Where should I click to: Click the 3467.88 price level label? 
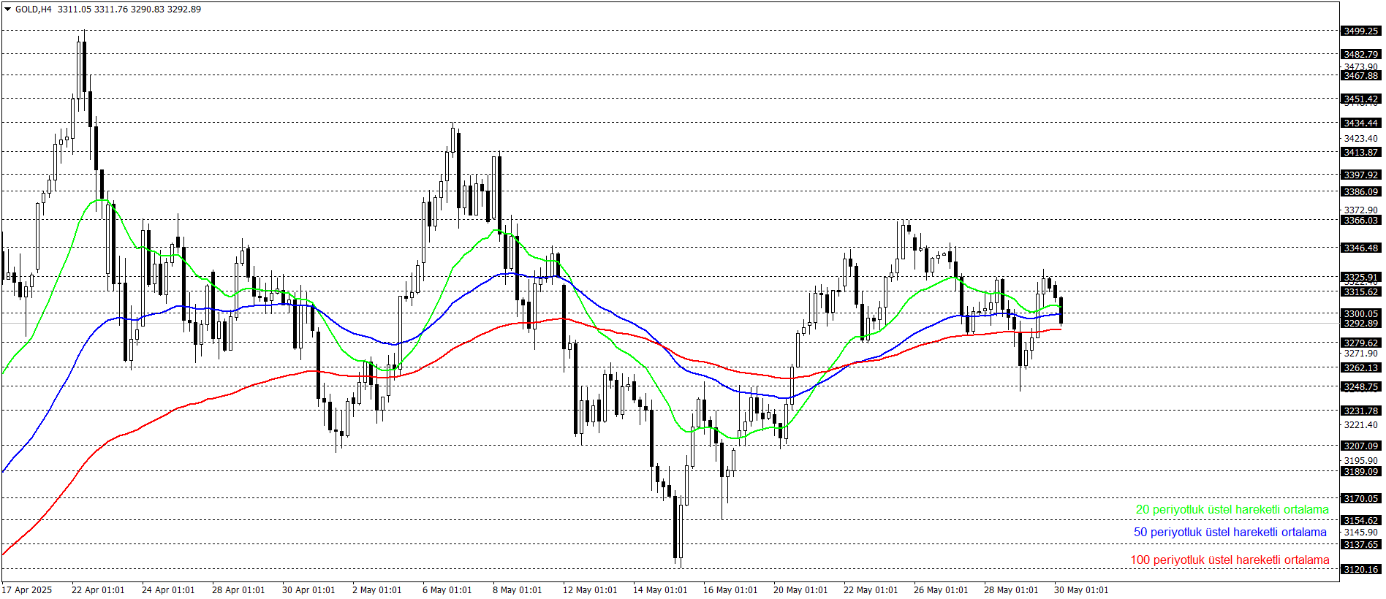coord(1360,75)
